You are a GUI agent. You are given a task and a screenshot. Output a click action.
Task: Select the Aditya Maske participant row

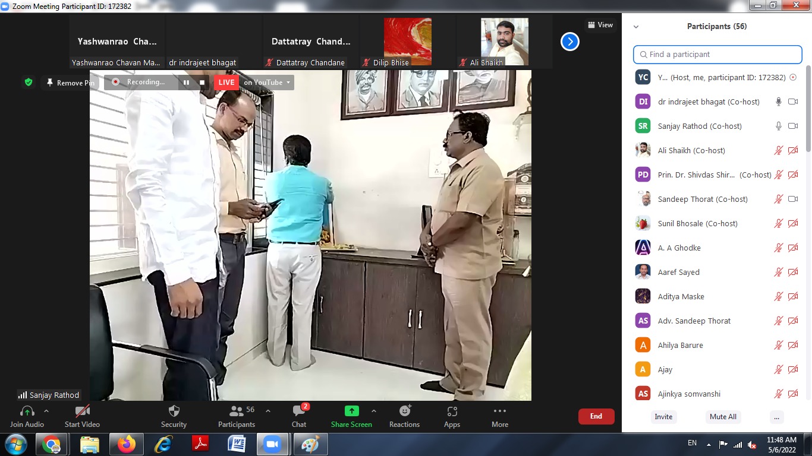[x=713, y=296]
